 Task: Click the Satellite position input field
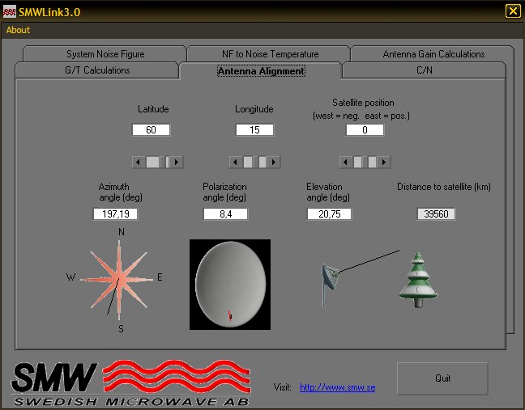coord(365,129)
